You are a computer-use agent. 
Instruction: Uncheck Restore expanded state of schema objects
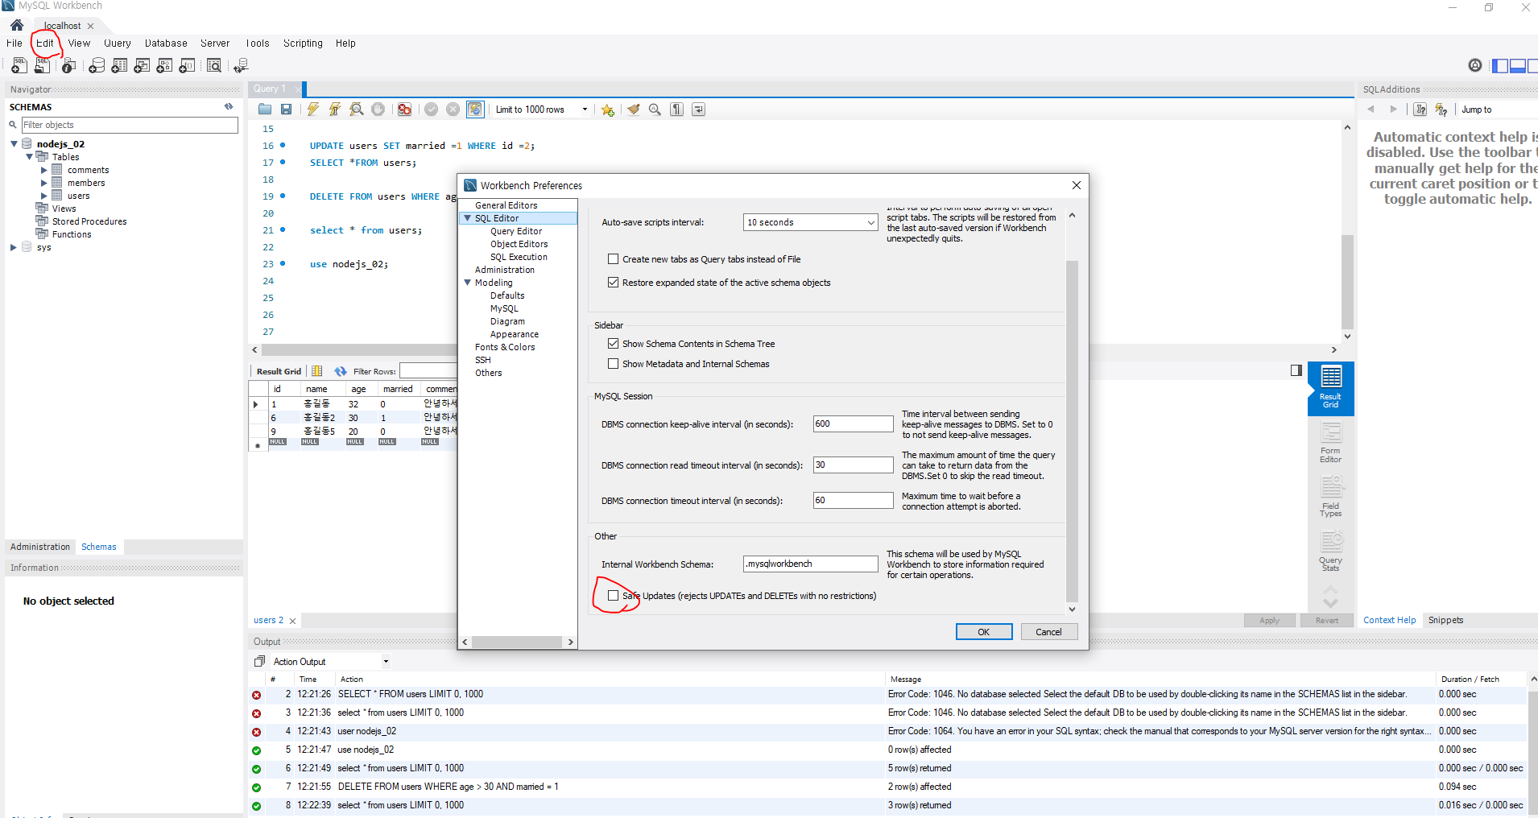click(614, 283)
